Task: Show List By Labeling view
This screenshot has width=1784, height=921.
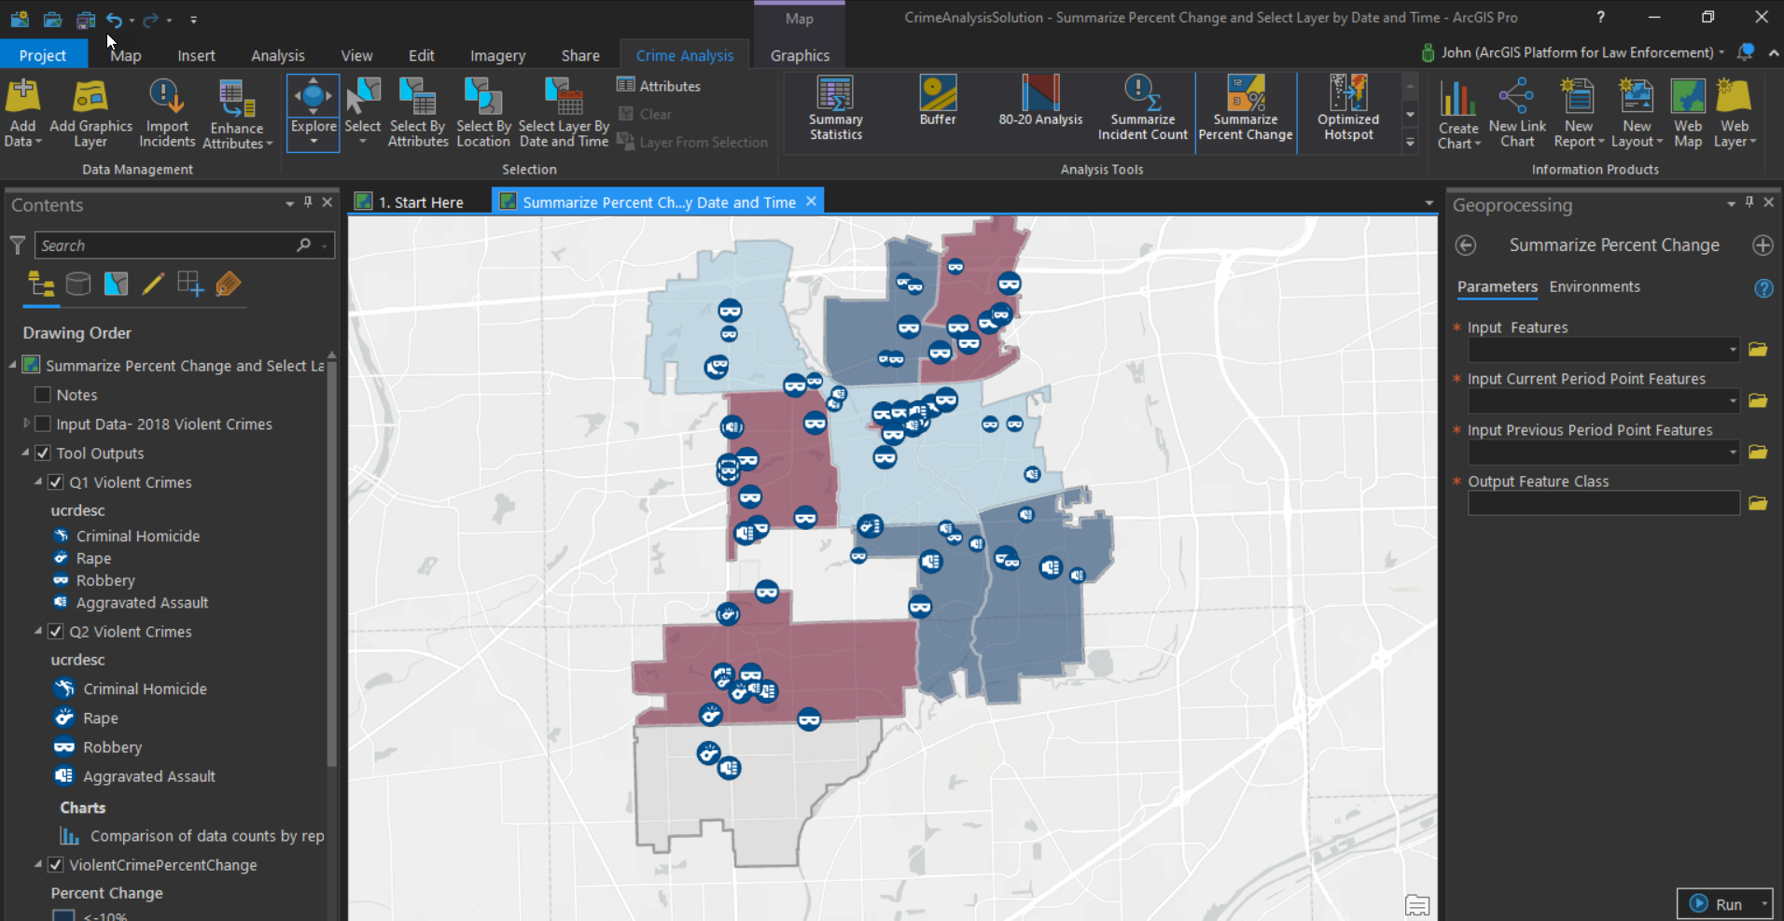Action: click(x=228, y=284)
